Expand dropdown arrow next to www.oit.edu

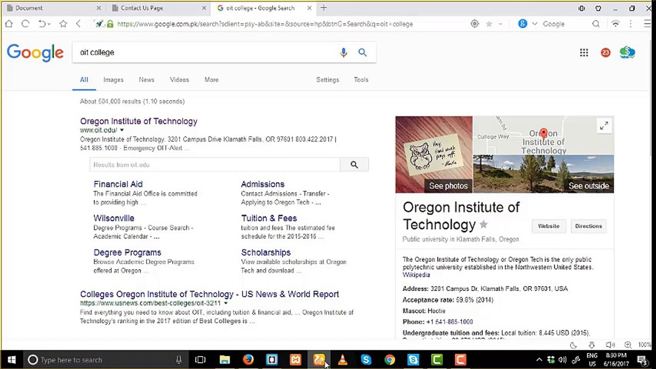[x=122, y=131]
